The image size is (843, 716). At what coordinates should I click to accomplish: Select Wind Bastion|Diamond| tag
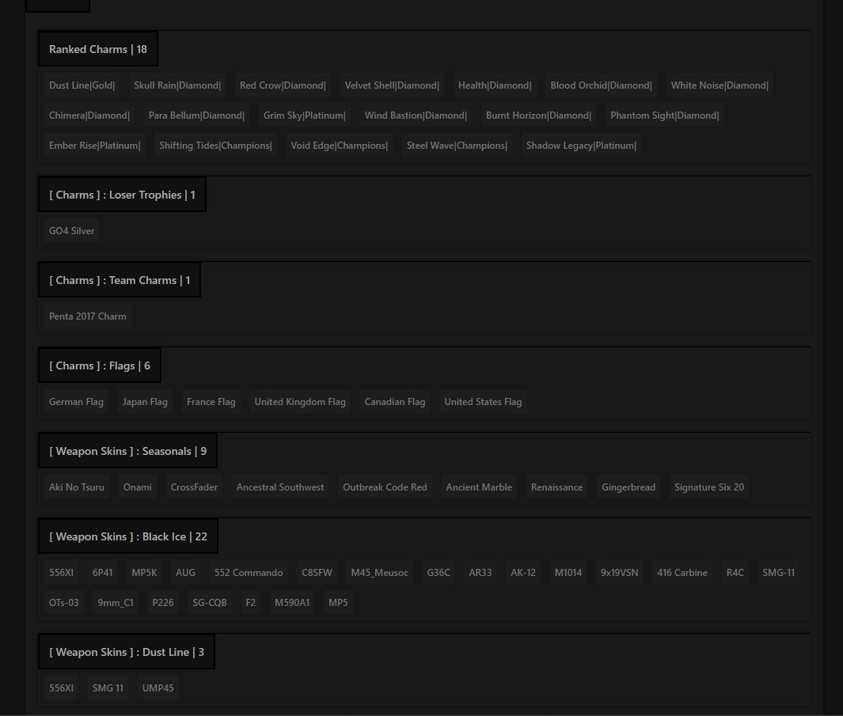pyautogui.click(x=416, y=116)
